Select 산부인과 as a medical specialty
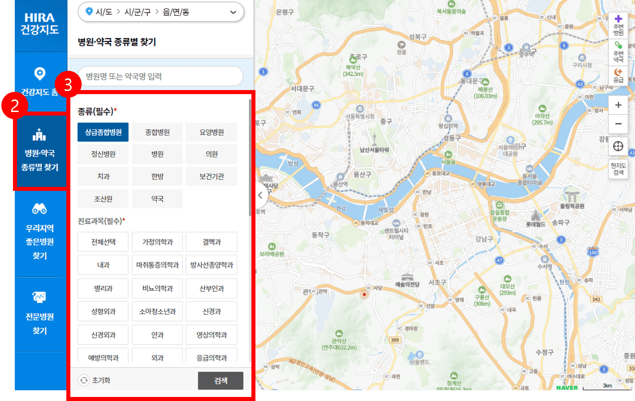This screenshot has width=635, height=401. pyautogui.click(x=212, y=288)
